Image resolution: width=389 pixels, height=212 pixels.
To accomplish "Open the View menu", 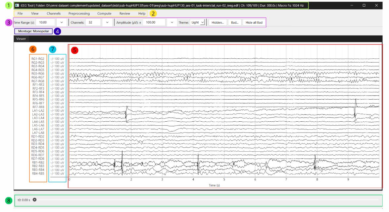I will 35,14.
